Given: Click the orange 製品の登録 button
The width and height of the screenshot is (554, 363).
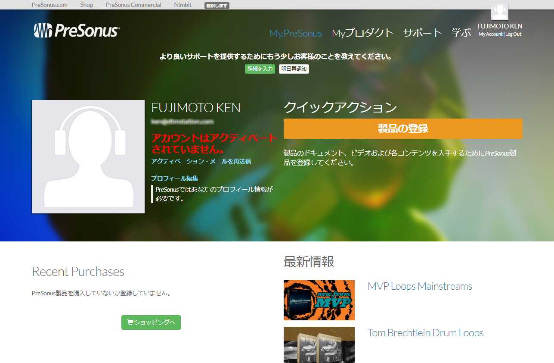Looking at the screenshot, I should 403,129.
